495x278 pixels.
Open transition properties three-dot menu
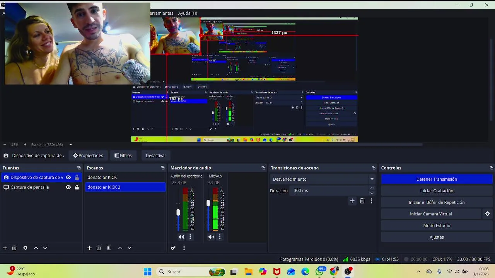pyautogui.click(x=371, y=201)
